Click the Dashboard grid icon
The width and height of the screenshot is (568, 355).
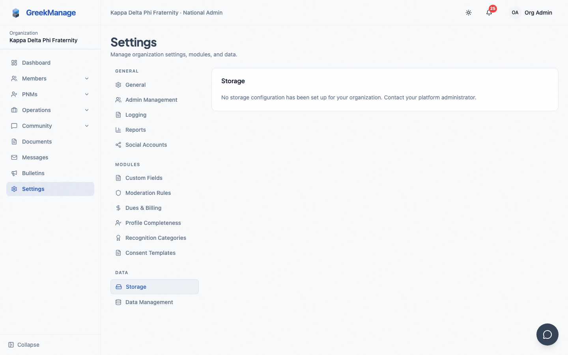(x=14, y=63)
